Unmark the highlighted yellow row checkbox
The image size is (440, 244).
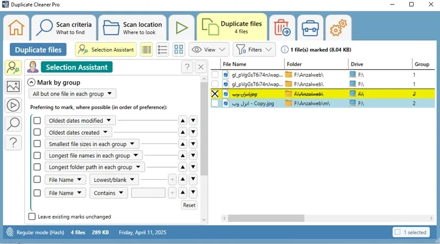click(x=215, y=93)
